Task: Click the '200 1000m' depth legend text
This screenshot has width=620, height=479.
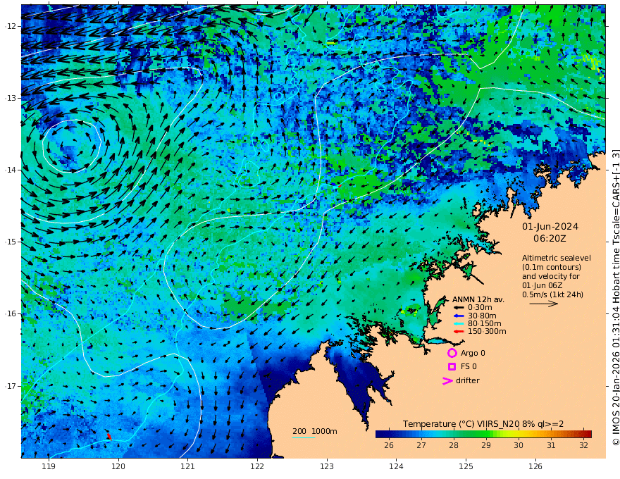Action: (x=315, y=431)
